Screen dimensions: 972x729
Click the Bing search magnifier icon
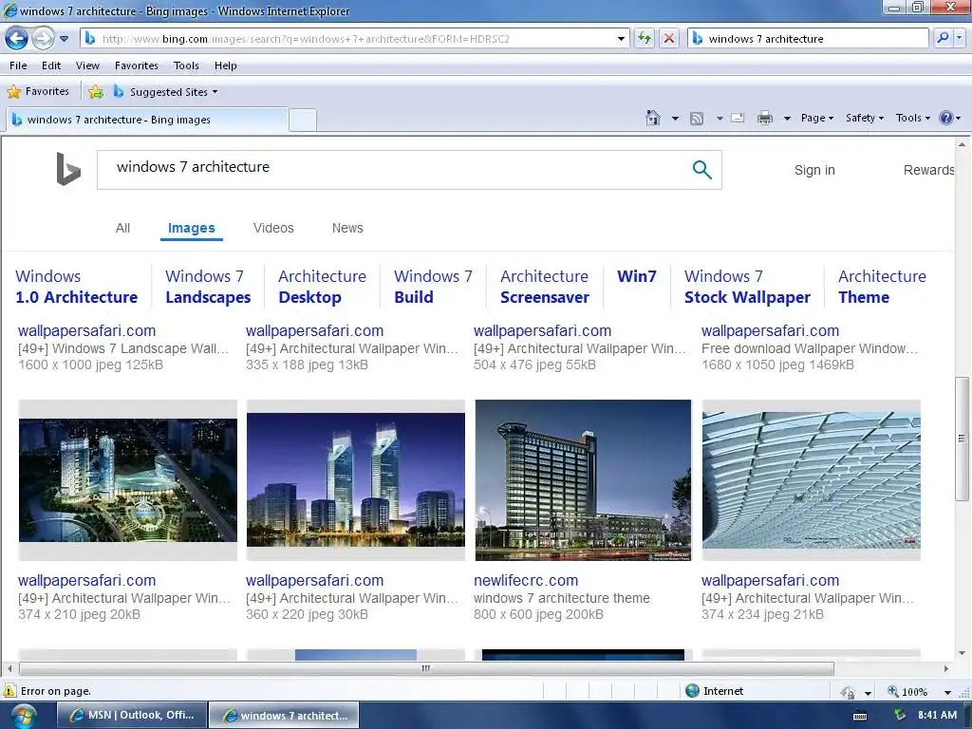701,169
